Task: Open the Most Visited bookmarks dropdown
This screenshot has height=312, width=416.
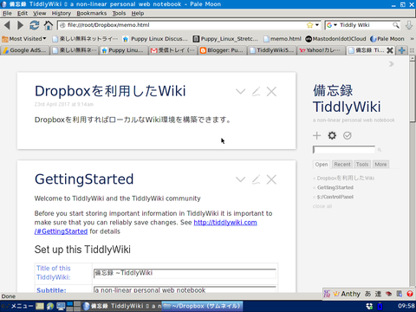Action: [24, 39]
